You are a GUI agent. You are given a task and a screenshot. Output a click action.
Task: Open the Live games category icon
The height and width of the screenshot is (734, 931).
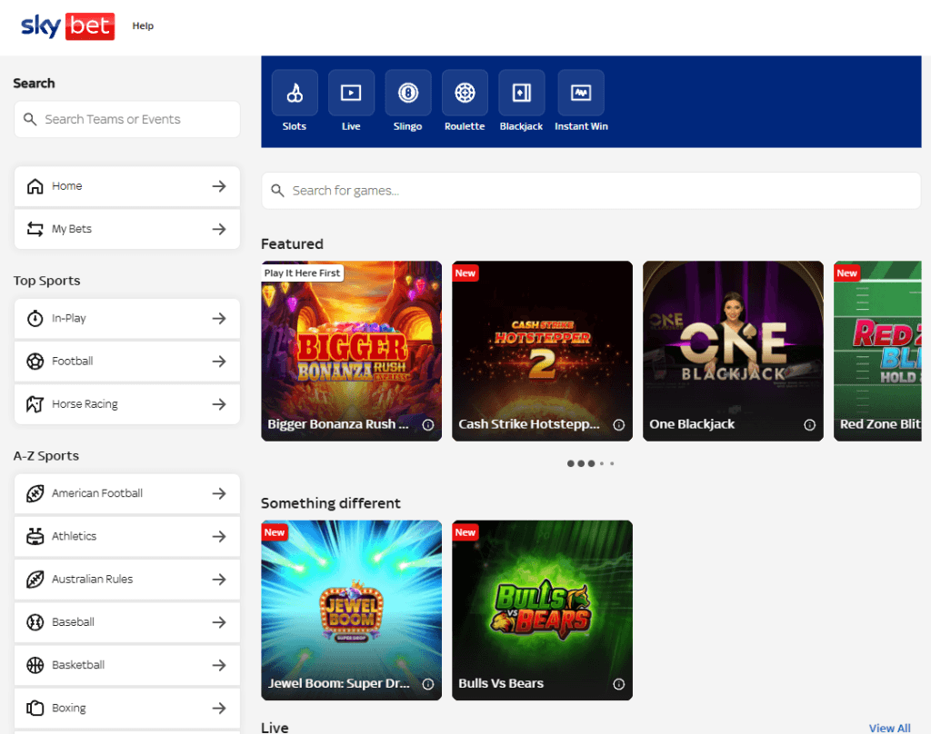(x=351, y=93)
